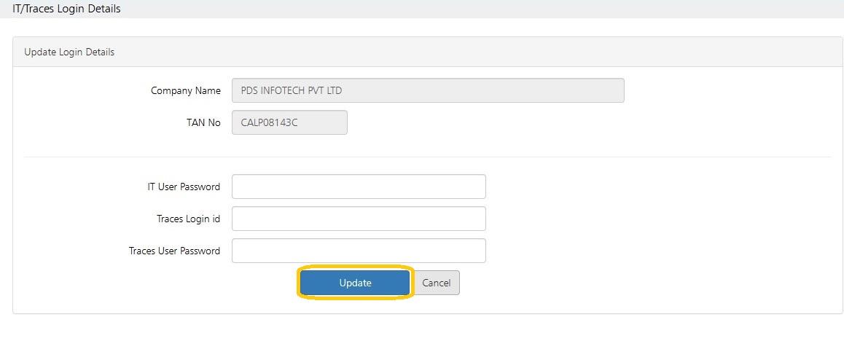Click the Update Login Details panel heading
844x357 pixels.
[69, 52]
